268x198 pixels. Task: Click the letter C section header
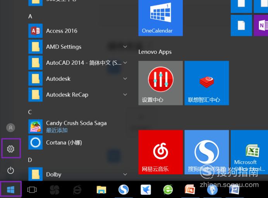point(30,112)
